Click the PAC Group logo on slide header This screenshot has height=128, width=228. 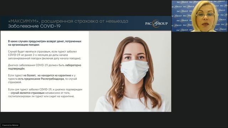[156, 23]
